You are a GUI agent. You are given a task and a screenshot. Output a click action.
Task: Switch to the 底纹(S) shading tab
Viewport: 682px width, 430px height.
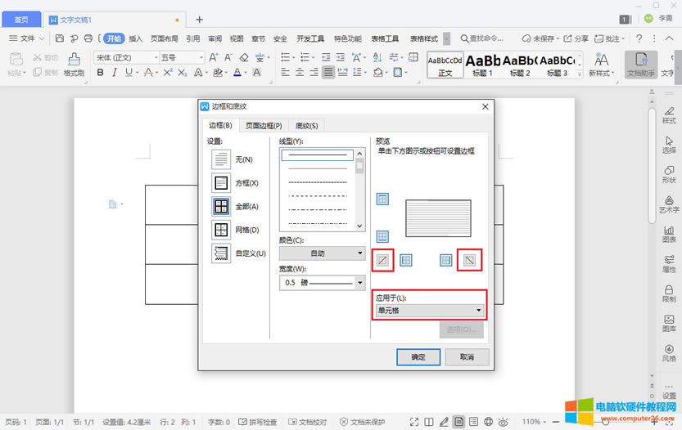coord(307,125)
